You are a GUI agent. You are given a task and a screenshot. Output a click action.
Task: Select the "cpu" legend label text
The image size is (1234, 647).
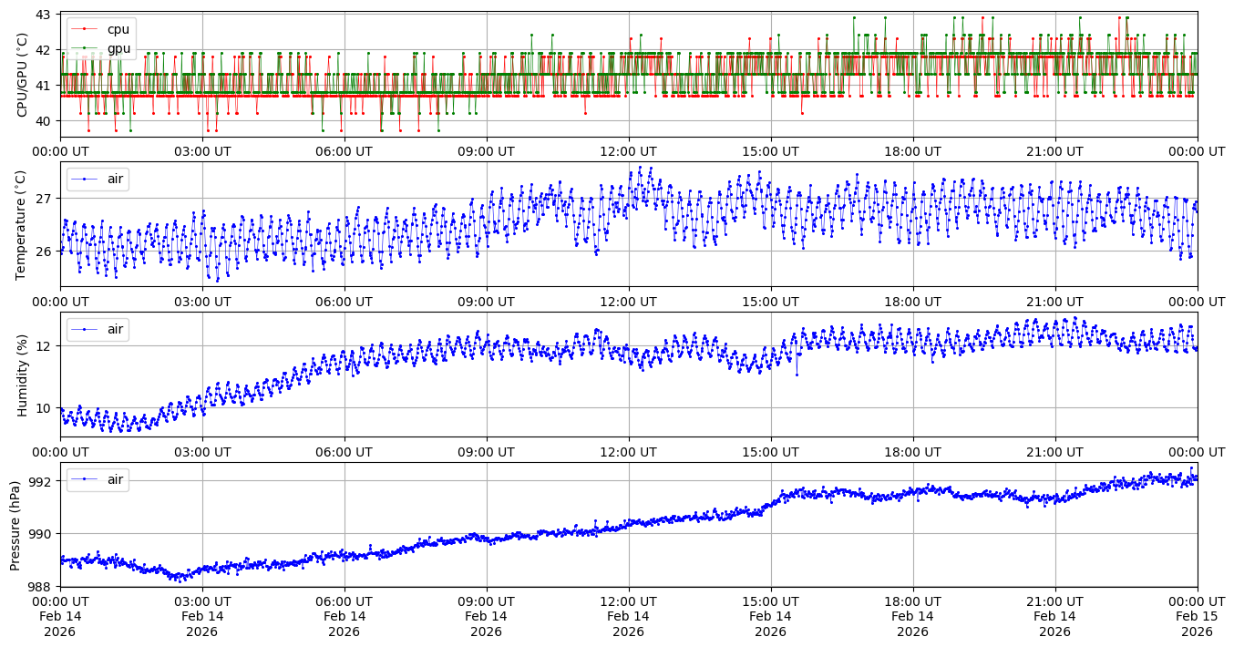coord(118,29)
